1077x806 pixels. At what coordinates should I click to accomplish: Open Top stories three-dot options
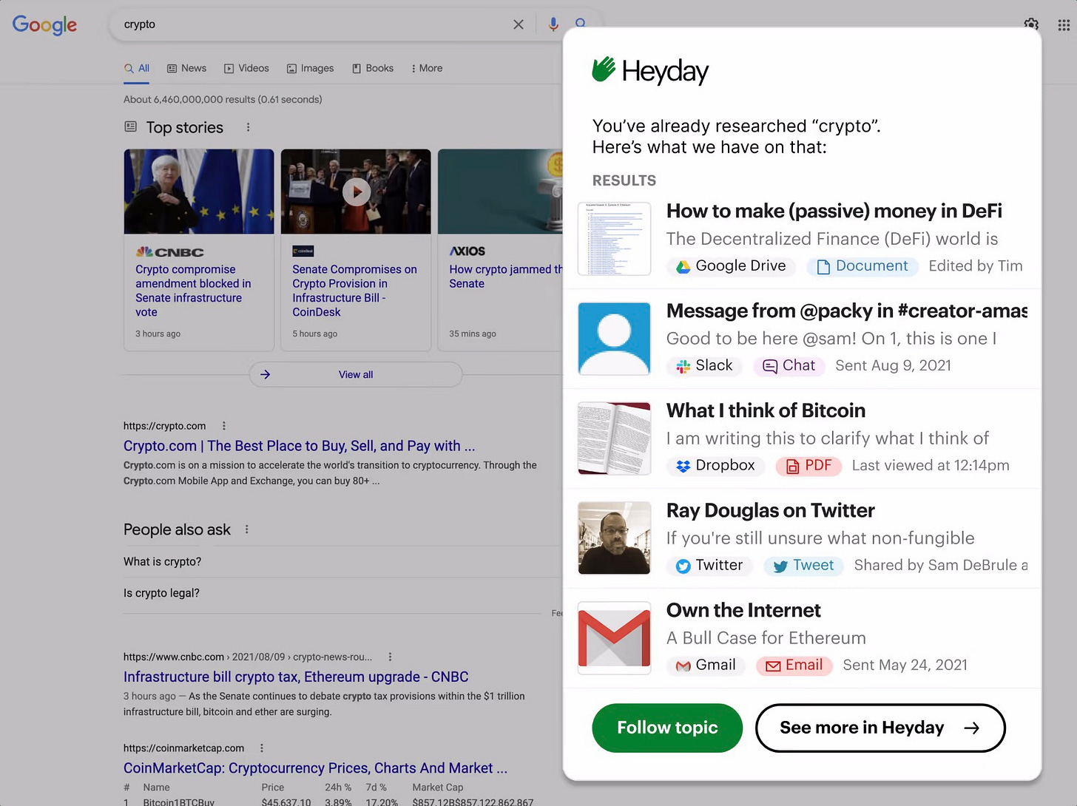coord(248,127)
